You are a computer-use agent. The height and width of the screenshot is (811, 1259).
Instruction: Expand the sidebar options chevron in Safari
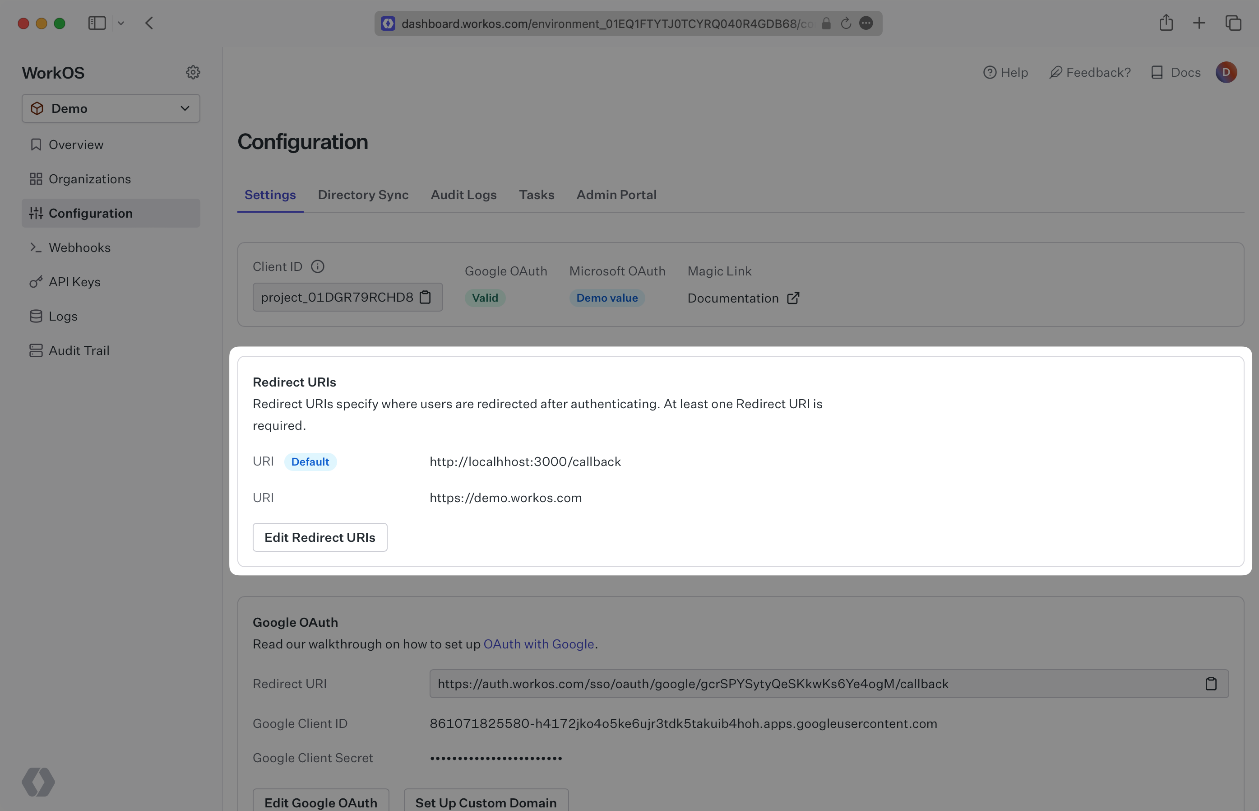tap(121, 23)
